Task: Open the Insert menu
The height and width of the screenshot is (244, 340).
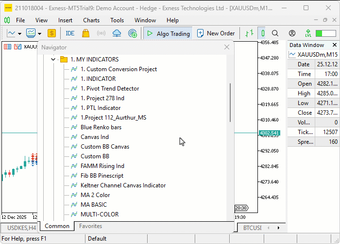Action: tap(65, 20)
